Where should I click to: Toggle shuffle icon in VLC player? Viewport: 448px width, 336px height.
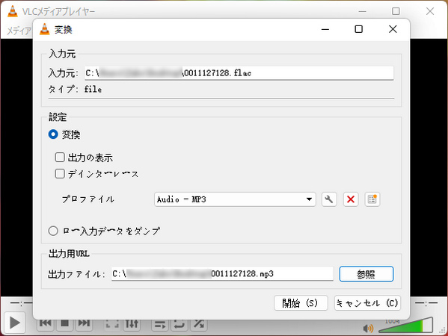pos(199,324)
